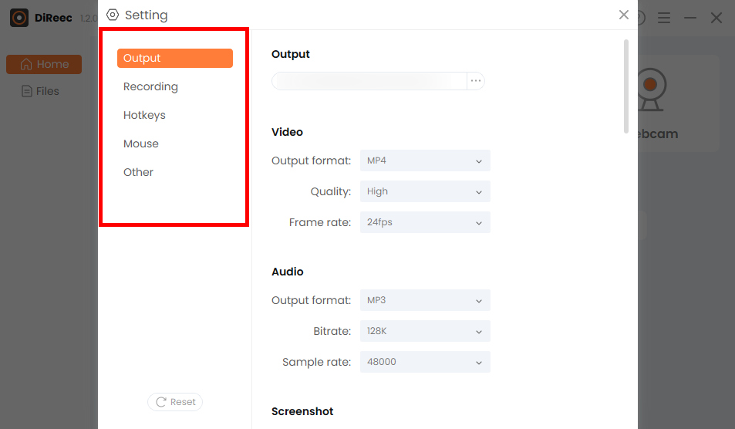
Task: Switch to the Recording settings tab
Action: 151,86
